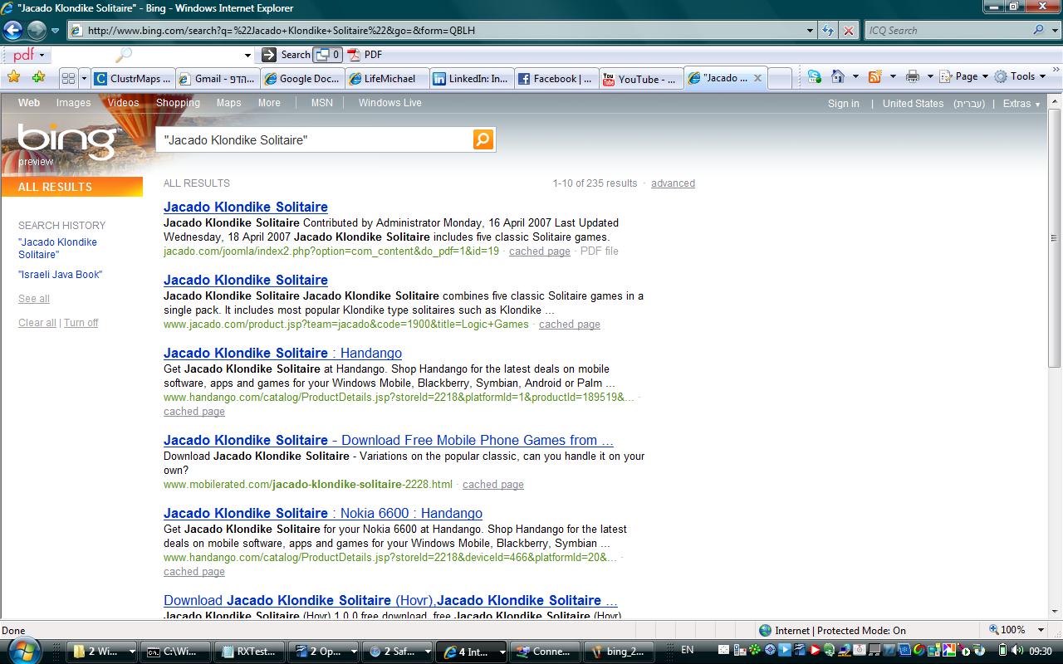Viewport: 1063px width, 664px height.
Task: Open the tab list dropdown arrow
Action: 84,78
